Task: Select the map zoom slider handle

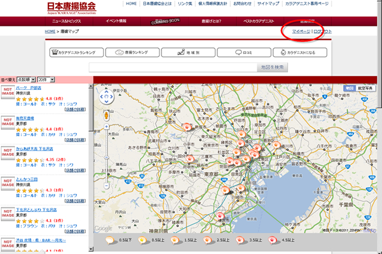Action: click(x=107, y=157)
